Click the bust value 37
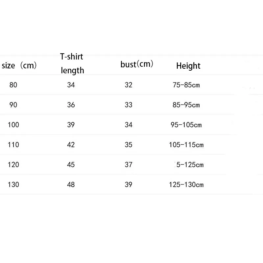Screen dimensions: 263x263 (x=129, y=164)
